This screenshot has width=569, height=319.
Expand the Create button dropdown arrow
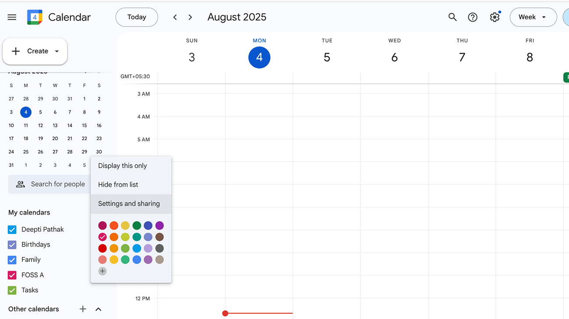(57, 51)
